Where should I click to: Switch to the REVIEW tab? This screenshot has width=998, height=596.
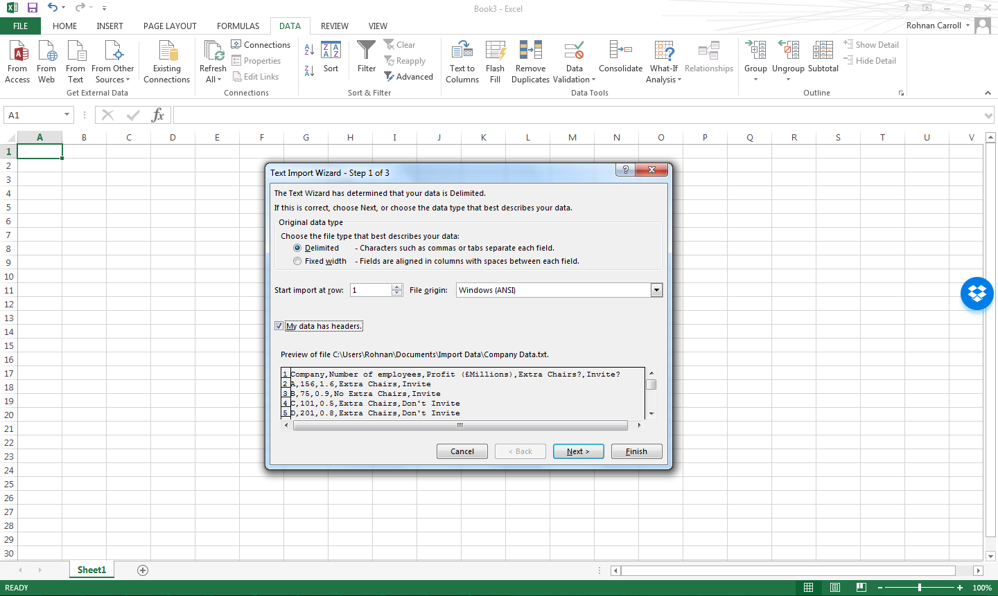335,26
